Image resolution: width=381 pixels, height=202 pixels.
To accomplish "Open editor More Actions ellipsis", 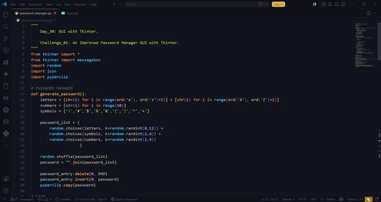I will pyautogui.click(x=375, y=13).
